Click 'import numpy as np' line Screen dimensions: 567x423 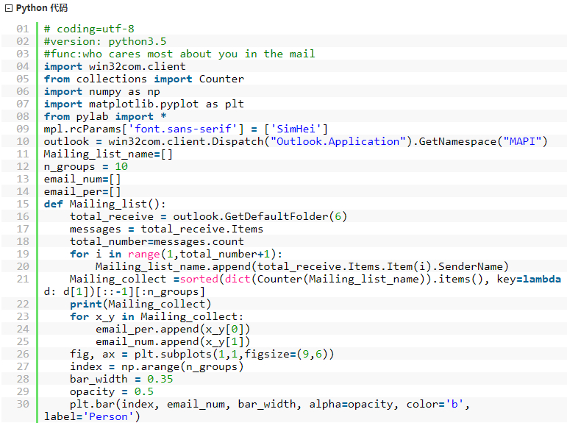102,91
